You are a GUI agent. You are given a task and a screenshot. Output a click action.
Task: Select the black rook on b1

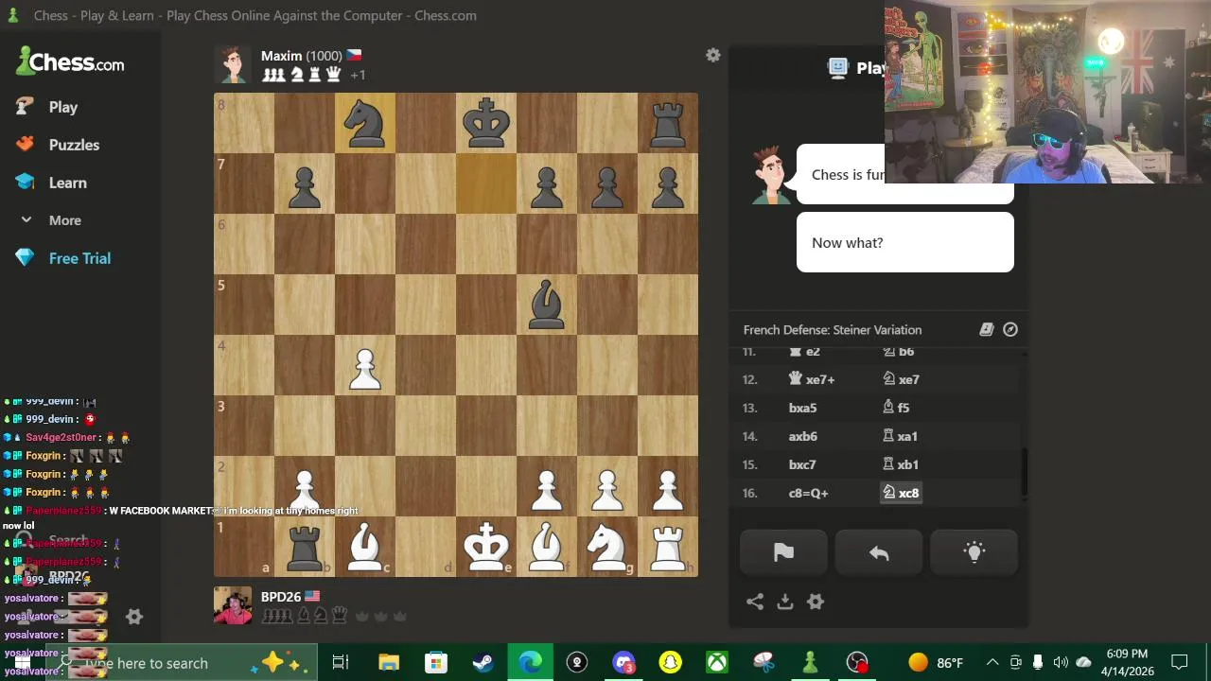pos(305,547)
